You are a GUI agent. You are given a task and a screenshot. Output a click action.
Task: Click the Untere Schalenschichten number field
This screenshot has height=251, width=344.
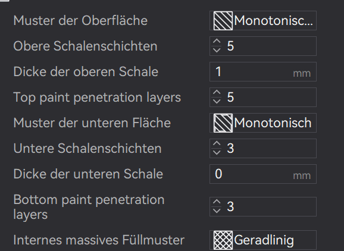tap(263, 149)
